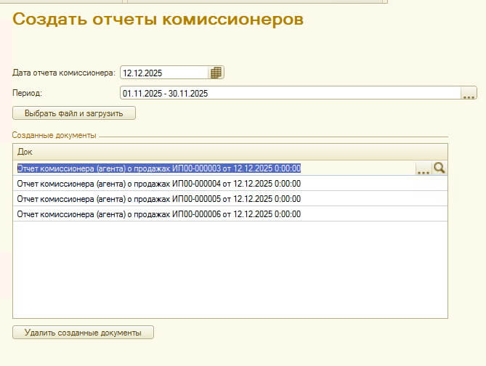Click the ellipsis button in row ИП00-000003
The width and height of the screenshot is (486, 366).
point(424,168)
